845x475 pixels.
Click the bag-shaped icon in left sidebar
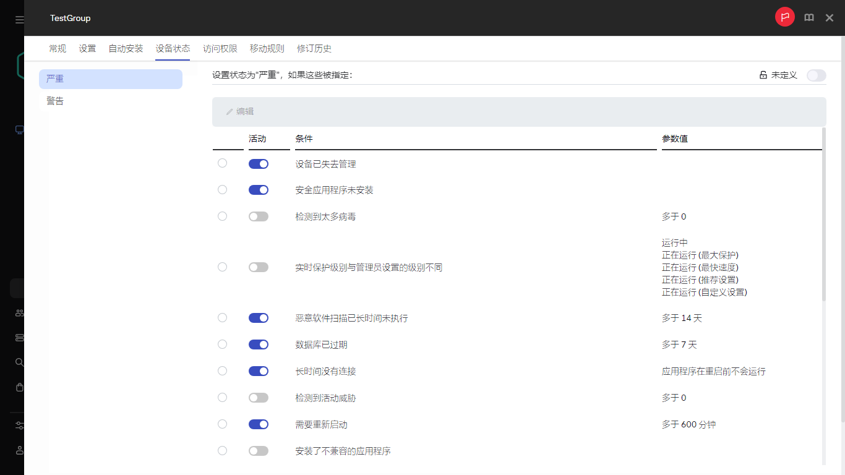19,387
